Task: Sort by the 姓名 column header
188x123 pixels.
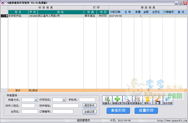Action: (x=18, y=12)
